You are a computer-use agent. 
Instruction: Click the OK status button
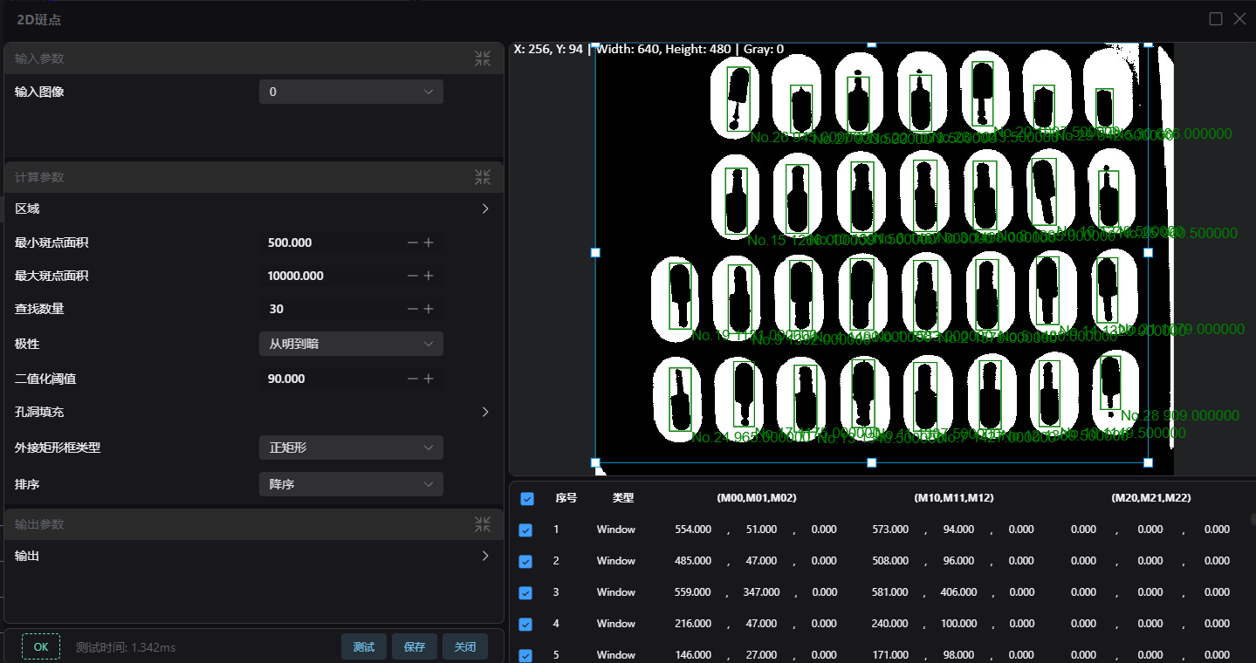[x=41, y=646]
